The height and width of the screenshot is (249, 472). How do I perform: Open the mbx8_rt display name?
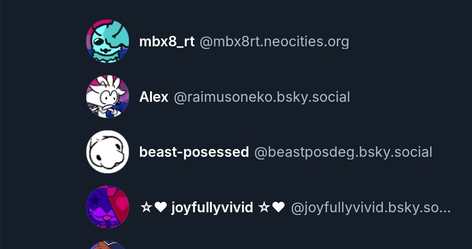point(167,41)
